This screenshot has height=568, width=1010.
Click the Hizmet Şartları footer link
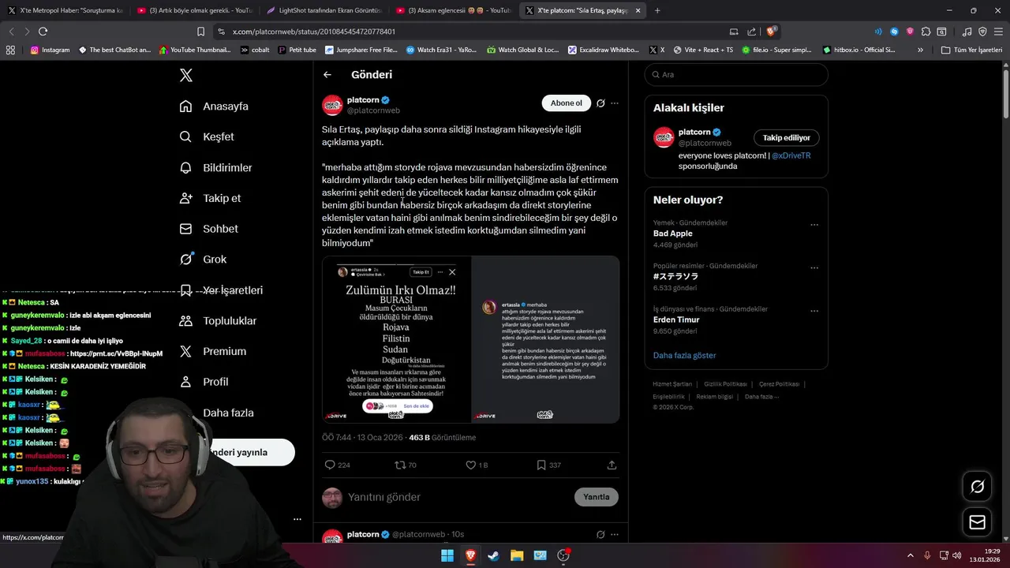click(672, 384)
